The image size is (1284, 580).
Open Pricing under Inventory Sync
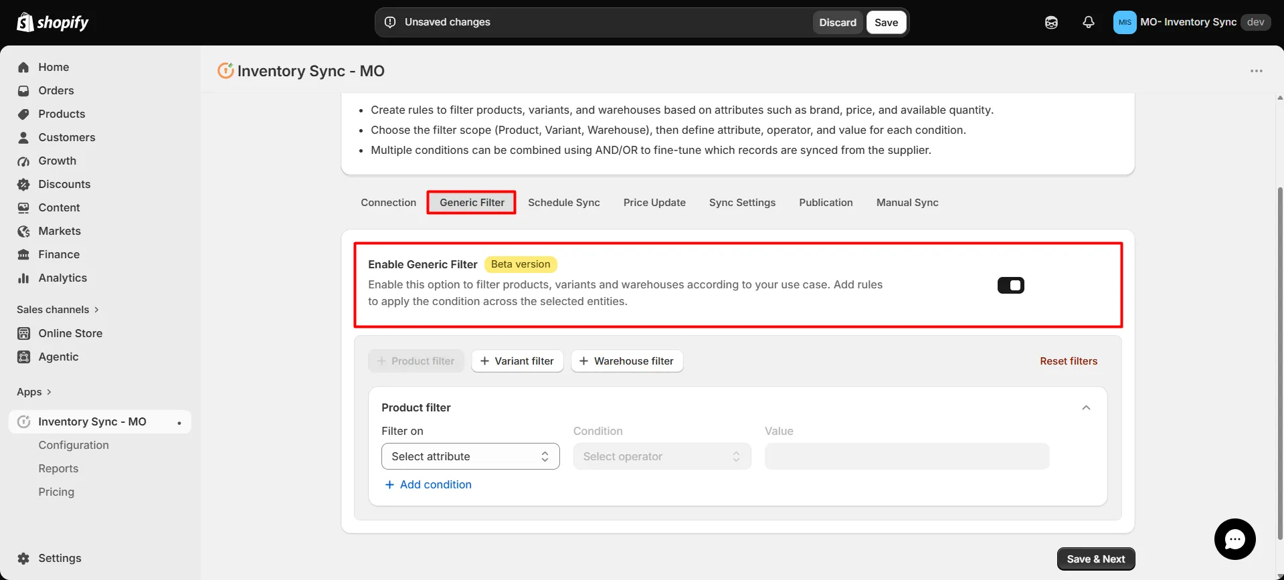56,492
